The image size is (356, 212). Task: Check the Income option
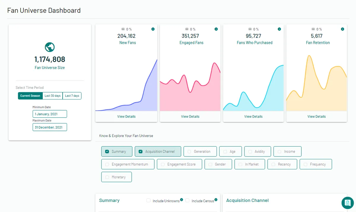pyautogui.click(x=279, y=151)
